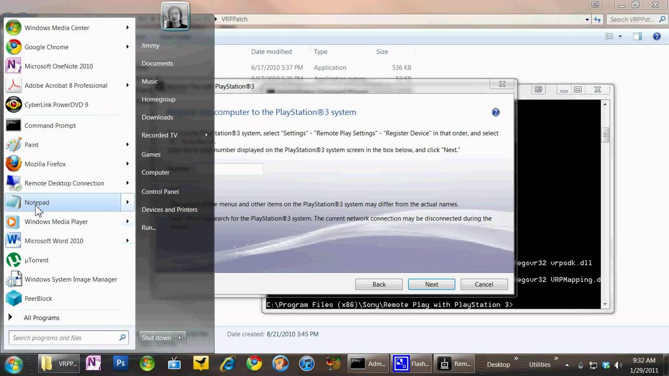Screen dimensions: 669x376
Task: Open Downloads in Start menu
Action: [x=157, y=118]
